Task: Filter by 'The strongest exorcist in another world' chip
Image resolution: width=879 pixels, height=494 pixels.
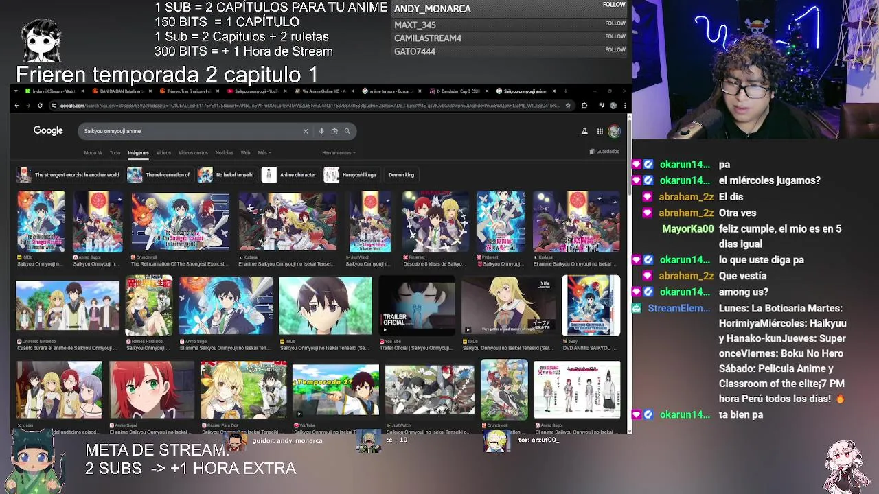Action: [69, 175]
